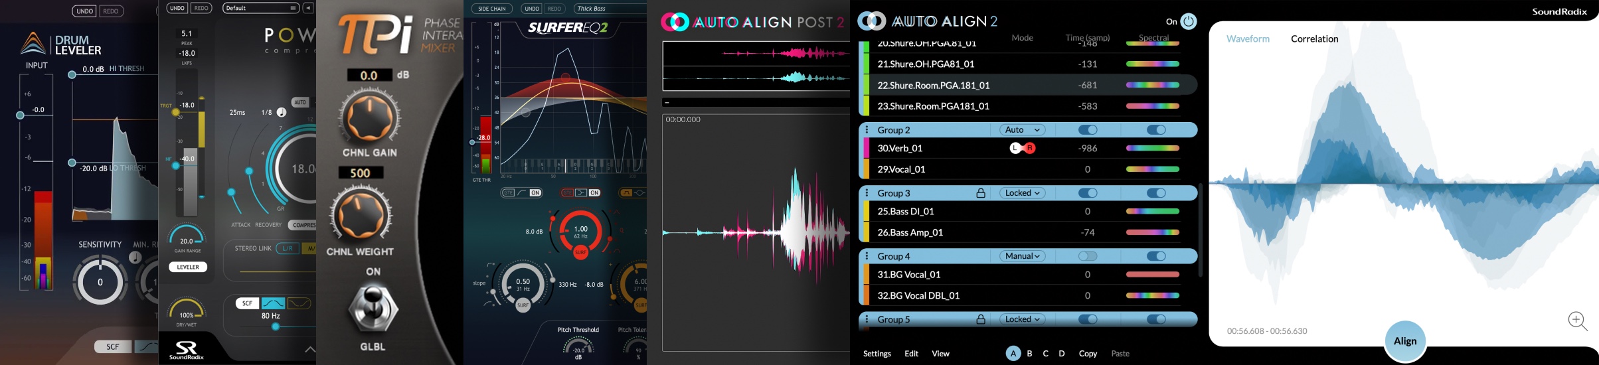Open Group 4 Manual mode dropdown

(x=1022, y=256)
